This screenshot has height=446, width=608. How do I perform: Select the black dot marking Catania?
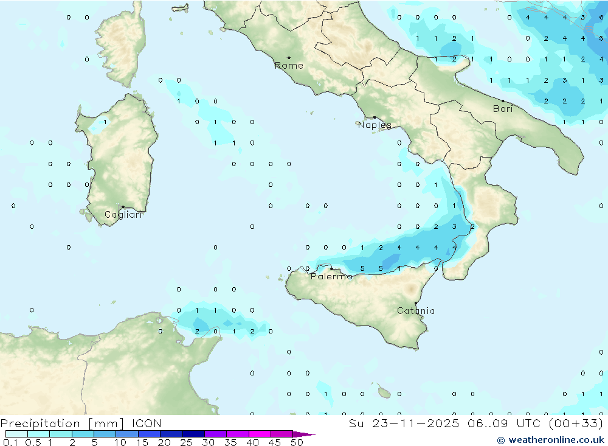coord(416,303)
